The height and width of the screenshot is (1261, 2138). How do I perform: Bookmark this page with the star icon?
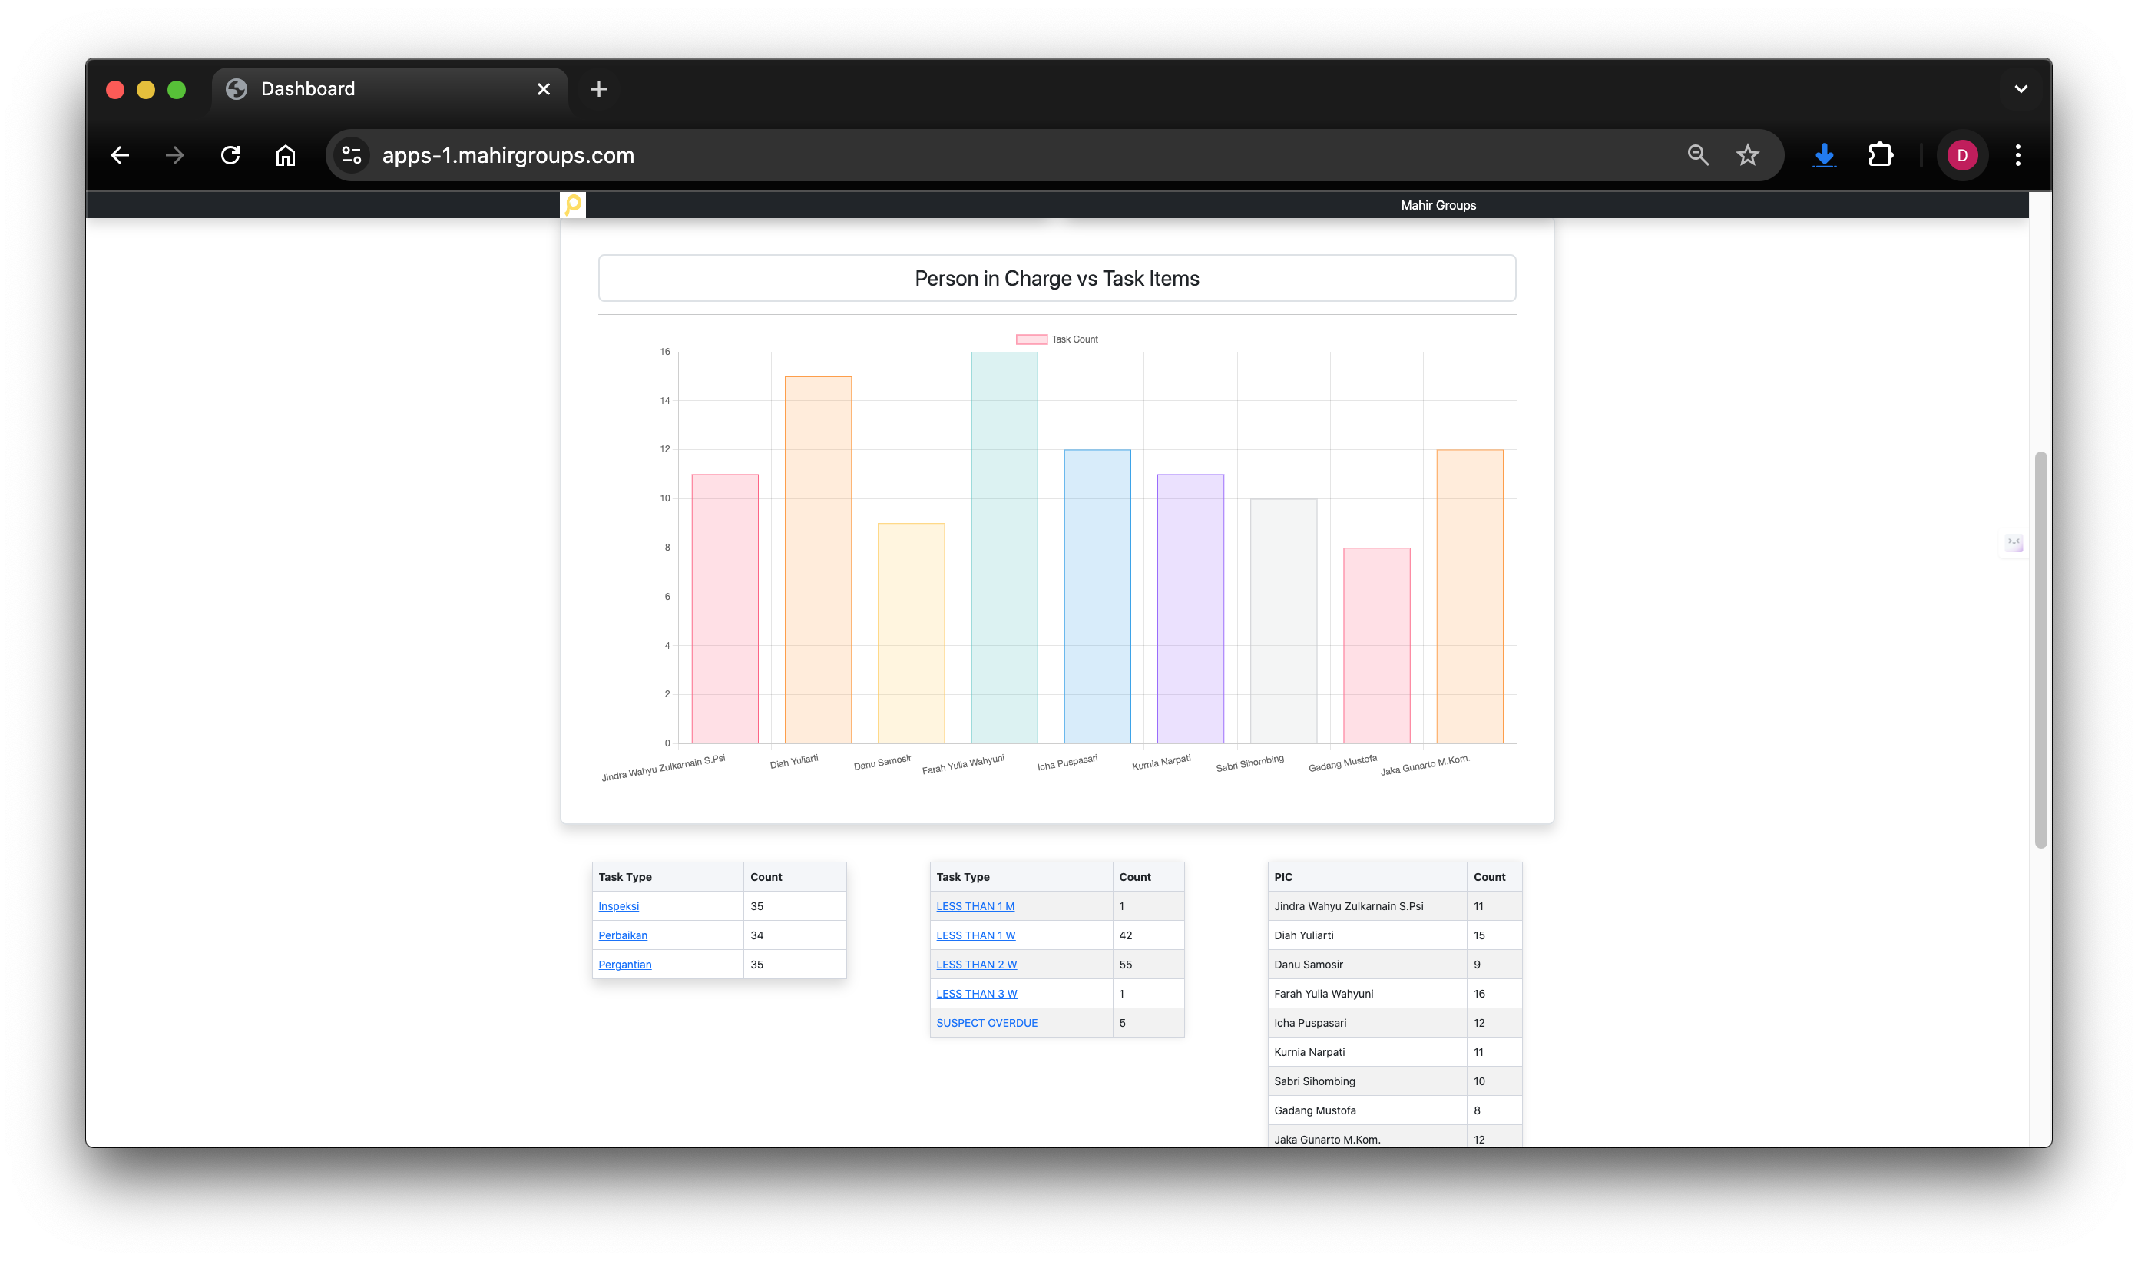[1747, 155]
